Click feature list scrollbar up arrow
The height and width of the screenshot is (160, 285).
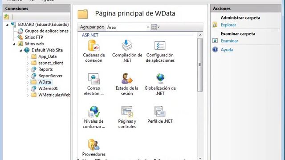click(x=200, y=35)
